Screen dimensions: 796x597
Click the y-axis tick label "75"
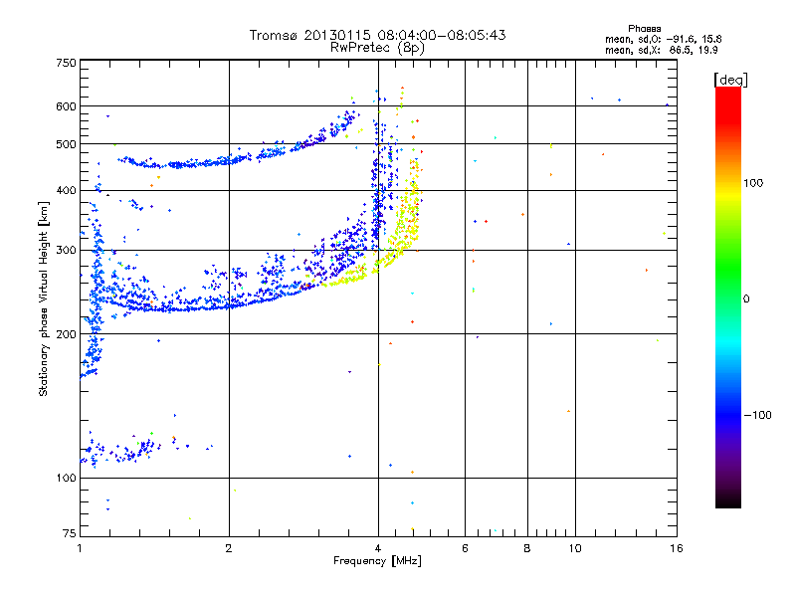click(x=70, y=533)
